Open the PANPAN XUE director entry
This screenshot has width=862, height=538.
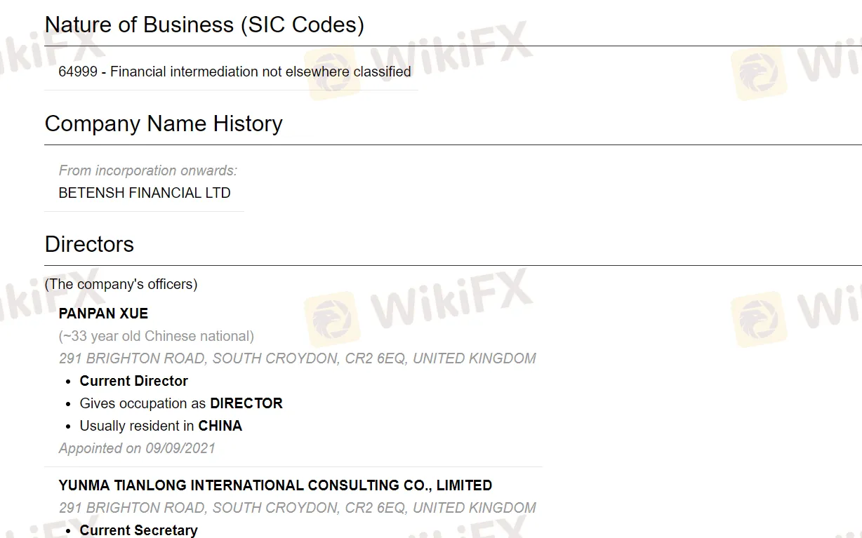click(x=103, y=314)
